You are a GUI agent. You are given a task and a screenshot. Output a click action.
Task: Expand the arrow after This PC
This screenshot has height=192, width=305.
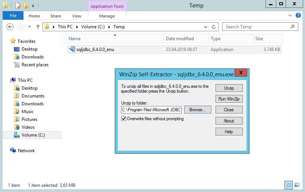(x=77, y=27)
